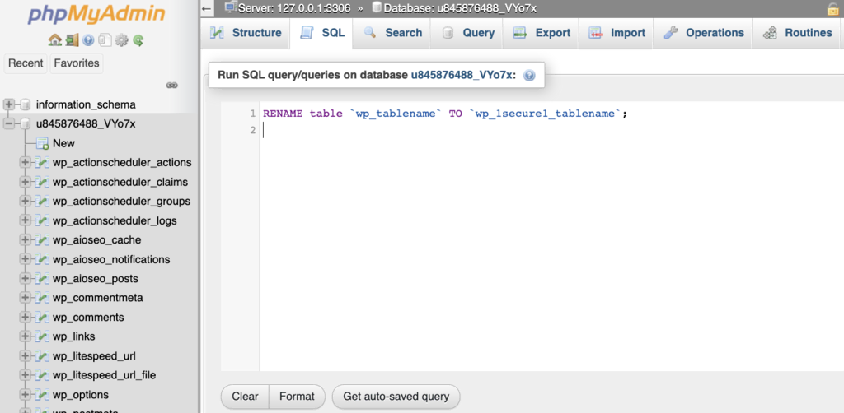Collapse the left arrow navigation toggle
844x413 pixels.
207,8
